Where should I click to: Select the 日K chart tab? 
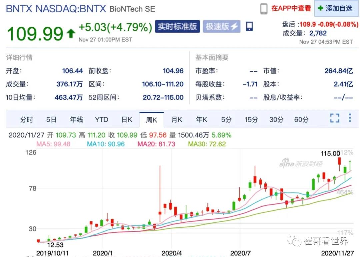(x=127, y=120)
